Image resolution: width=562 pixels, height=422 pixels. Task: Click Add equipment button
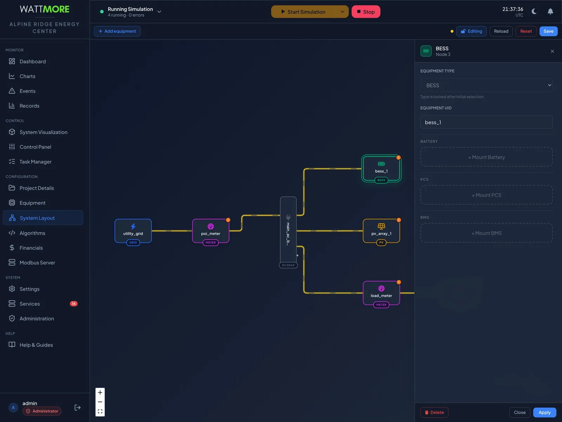point(117,31)
